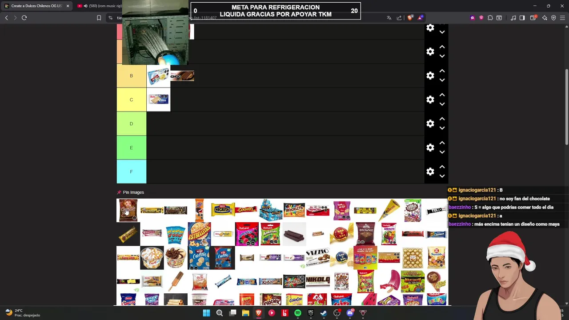Viewport: 569px width, 320px height.
Task: Select the Nikolo chocolate bar image
Action: 318,281
